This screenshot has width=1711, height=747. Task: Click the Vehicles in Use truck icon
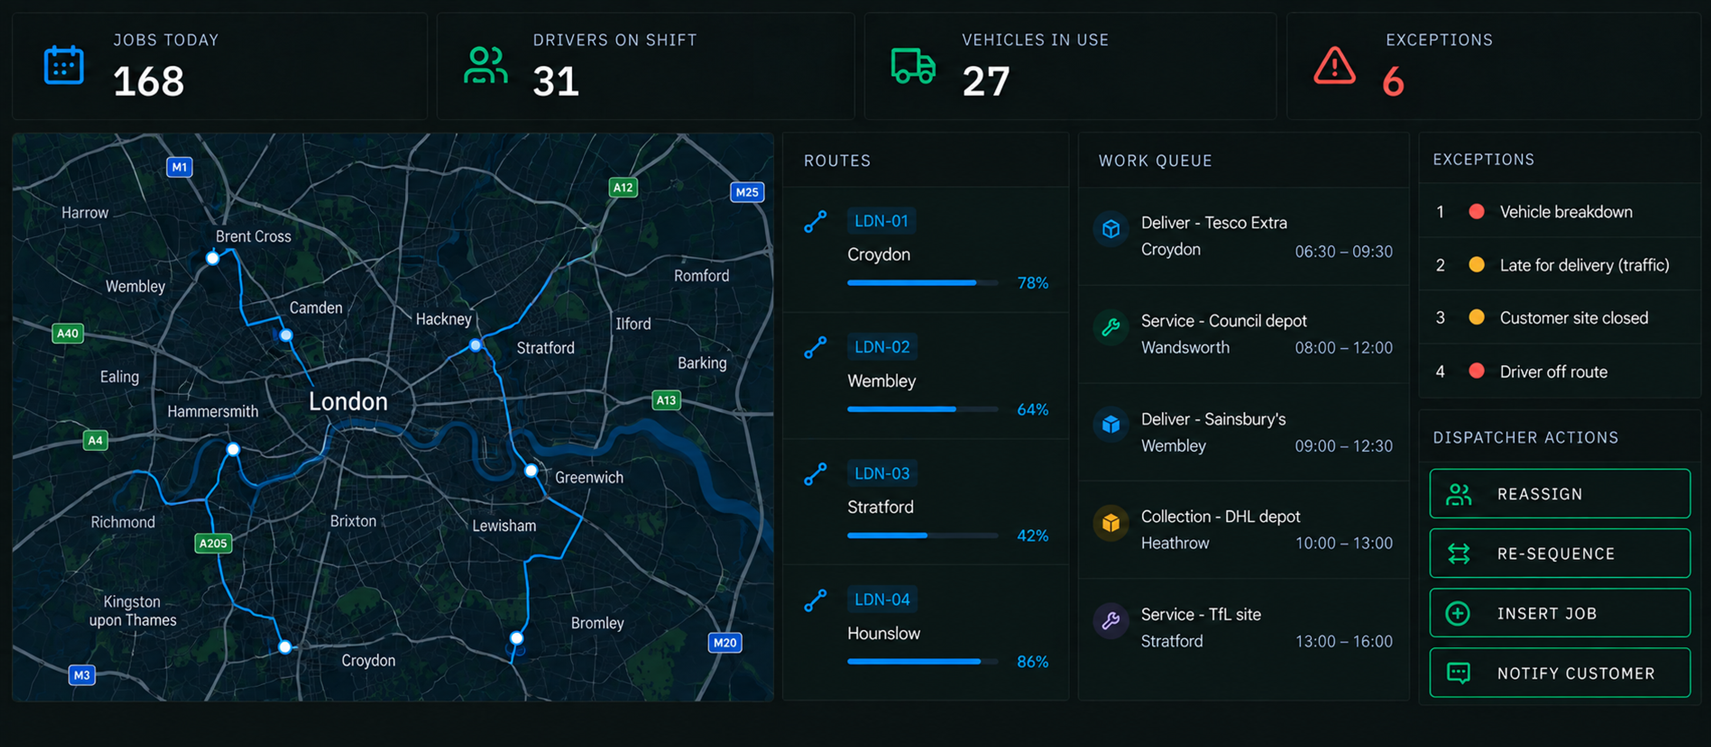[913, 65]
